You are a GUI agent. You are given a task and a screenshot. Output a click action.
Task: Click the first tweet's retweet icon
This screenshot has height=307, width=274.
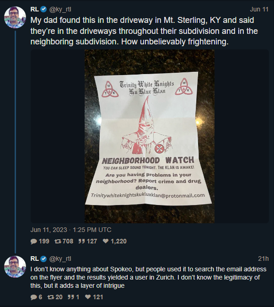point(58,241)
